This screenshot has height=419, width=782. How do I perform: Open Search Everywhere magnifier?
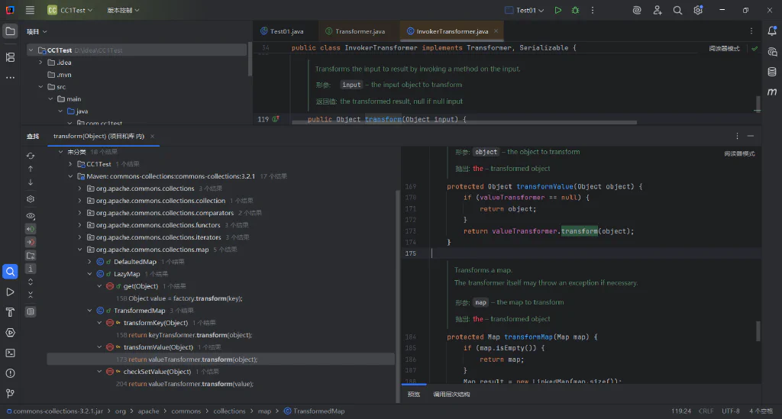point(677,10)
